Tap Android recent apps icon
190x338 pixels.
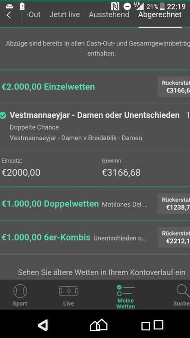[x=152, y=325]
